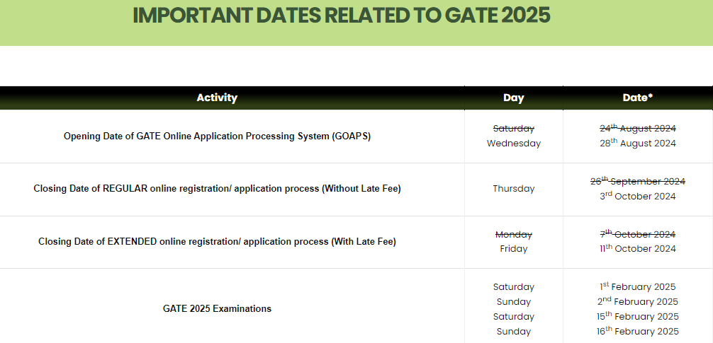
Task: Click the struck-through Saturday day entry
Action: tap(513, 129)
